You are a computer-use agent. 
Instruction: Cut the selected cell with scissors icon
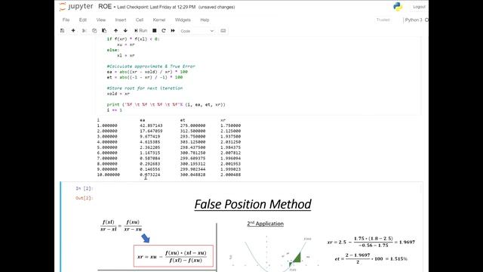84,30
